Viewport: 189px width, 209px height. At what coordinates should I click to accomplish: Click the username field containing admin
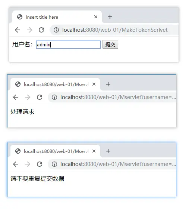point(68,44)
